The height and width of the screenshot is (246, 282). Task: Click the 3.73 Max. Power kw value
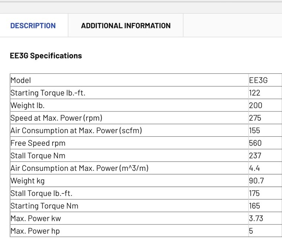256,218
